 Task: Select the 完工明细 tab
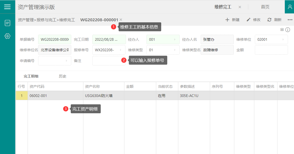click(31, 76)
